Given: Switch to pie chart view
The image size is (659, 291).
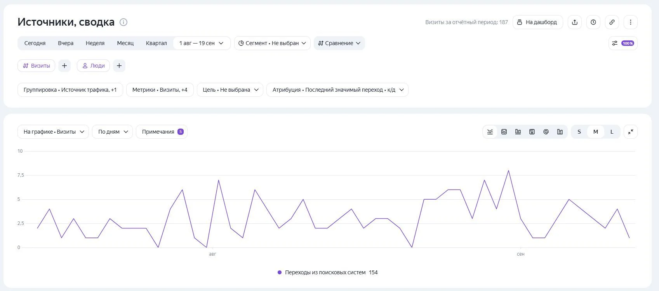Looking at the screenshot, I should (x=546, y=132).
